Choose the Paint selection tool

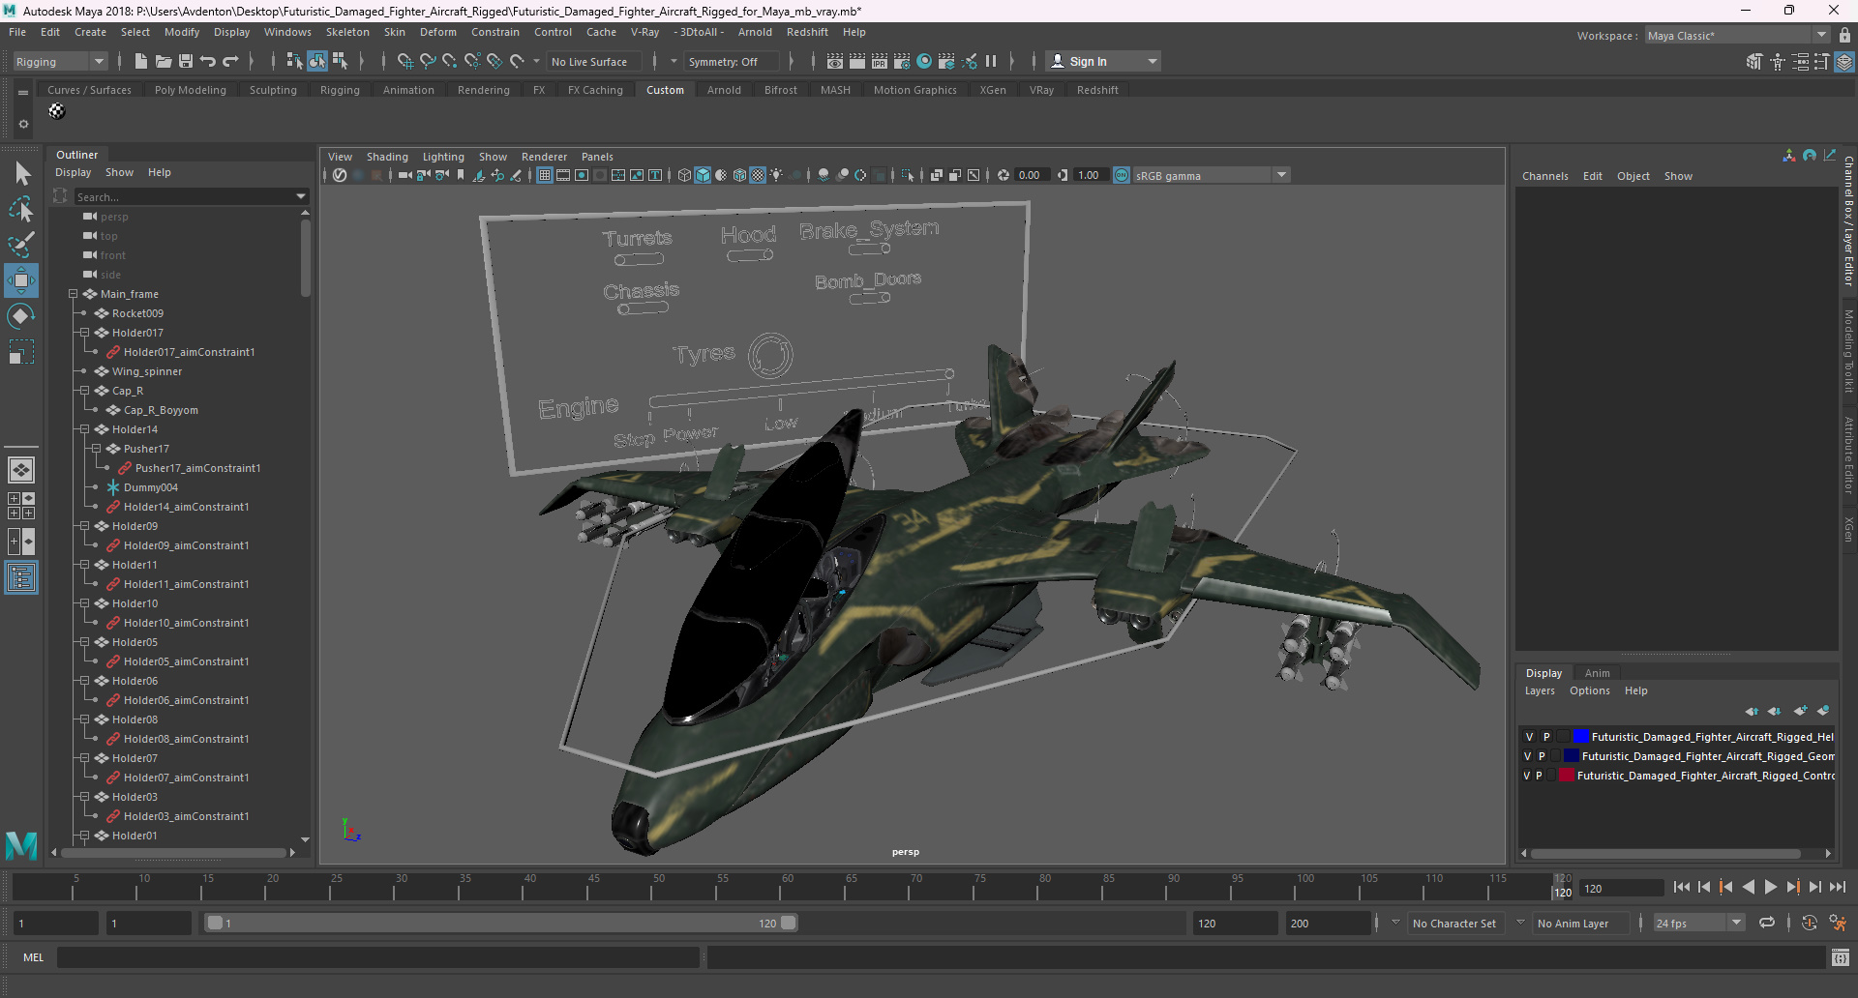[21, 245]
